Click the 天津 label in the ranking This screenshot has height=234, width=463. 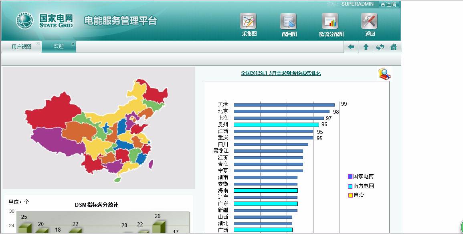223,105
